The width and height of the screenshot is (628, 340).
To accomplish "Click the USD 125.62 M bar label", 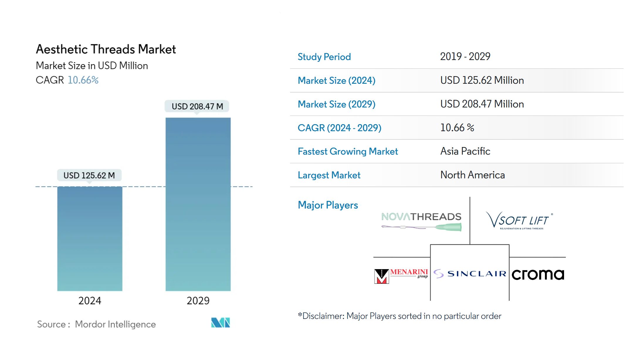I will (x=89, y=175).
